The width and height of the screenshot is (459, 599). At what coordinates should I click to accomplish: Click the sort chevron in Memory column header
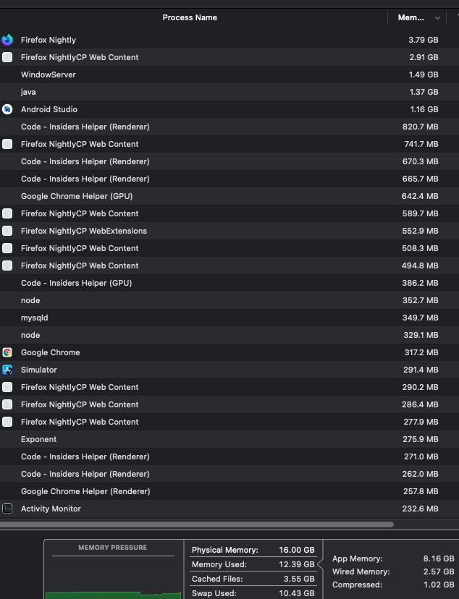[x=437, y=18]
